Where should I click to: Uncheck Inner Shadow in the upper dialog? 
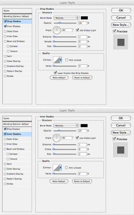click(x=5, y=26)
